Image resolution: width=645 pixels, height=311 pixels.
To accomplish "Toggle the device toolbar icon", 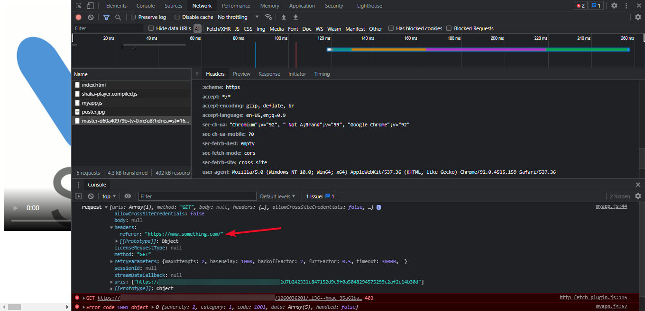I will [90, 6].
